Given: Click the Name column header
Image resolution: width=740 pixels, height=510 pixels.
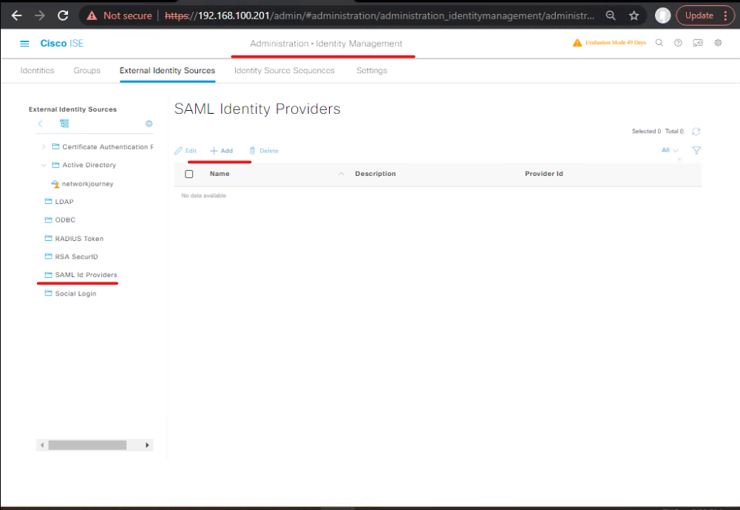Looking at the screenshot, I should point(220,174).
